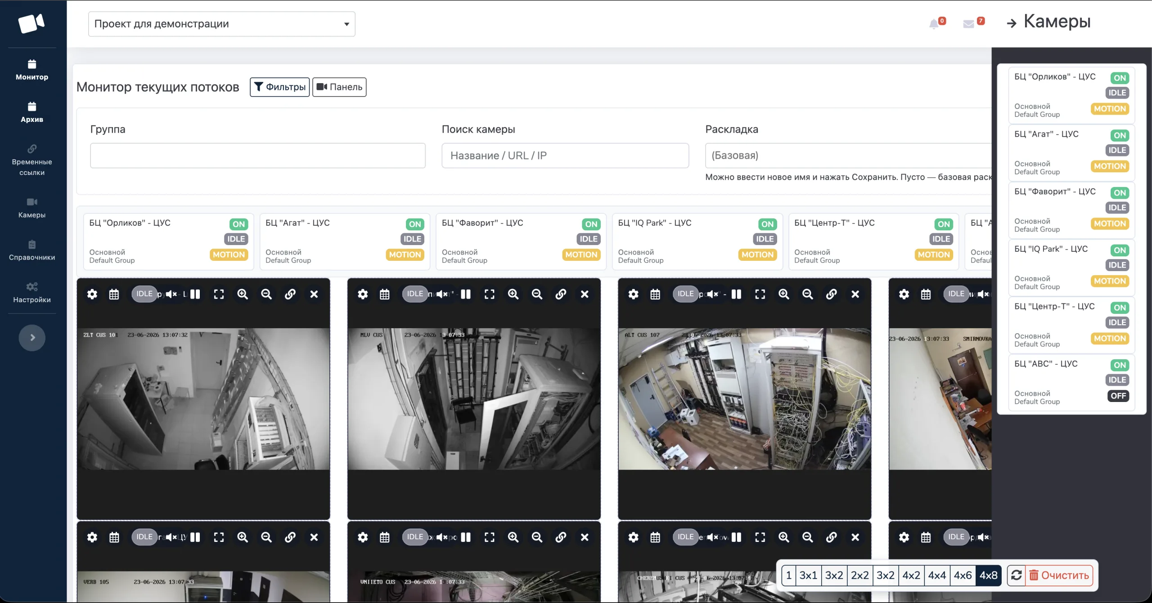Open the Архив section in sidebar
Viewport: 1152px width, 603px height.
click(x=32, y=112)
